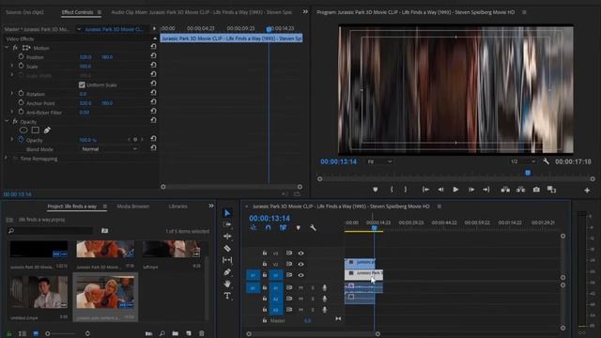Image resolution: width=601 pixels, height=338 pixels.
Task: Toggle V3 track output eye
Action: coord(300,253)
